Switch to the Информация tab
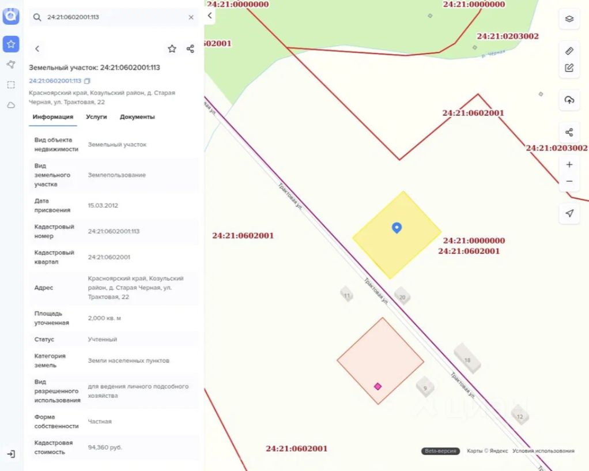 pos(52,117)
